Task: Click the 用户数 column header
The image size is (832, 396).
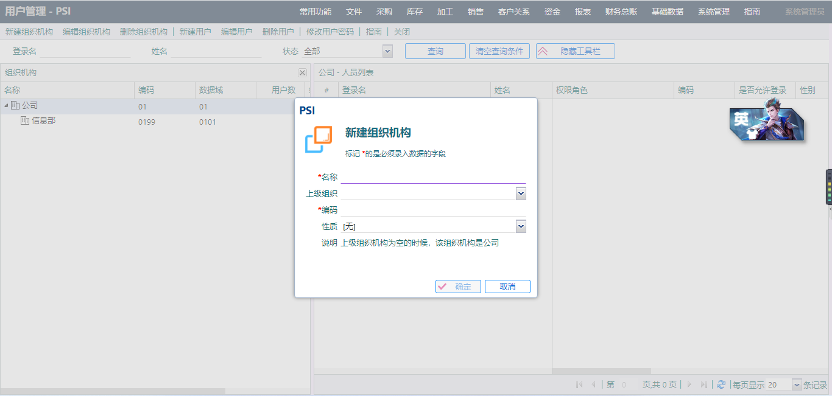Action: coord(280,90)
